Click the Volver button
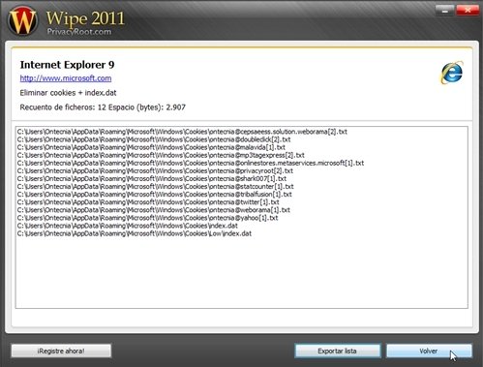 [429, 351]
